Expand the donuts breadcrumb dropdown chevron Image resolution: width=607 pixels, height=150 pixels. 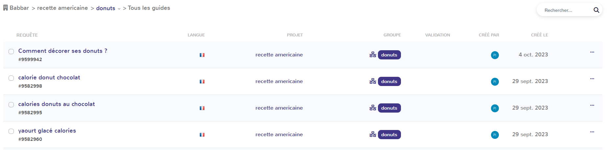click(119, 9)
